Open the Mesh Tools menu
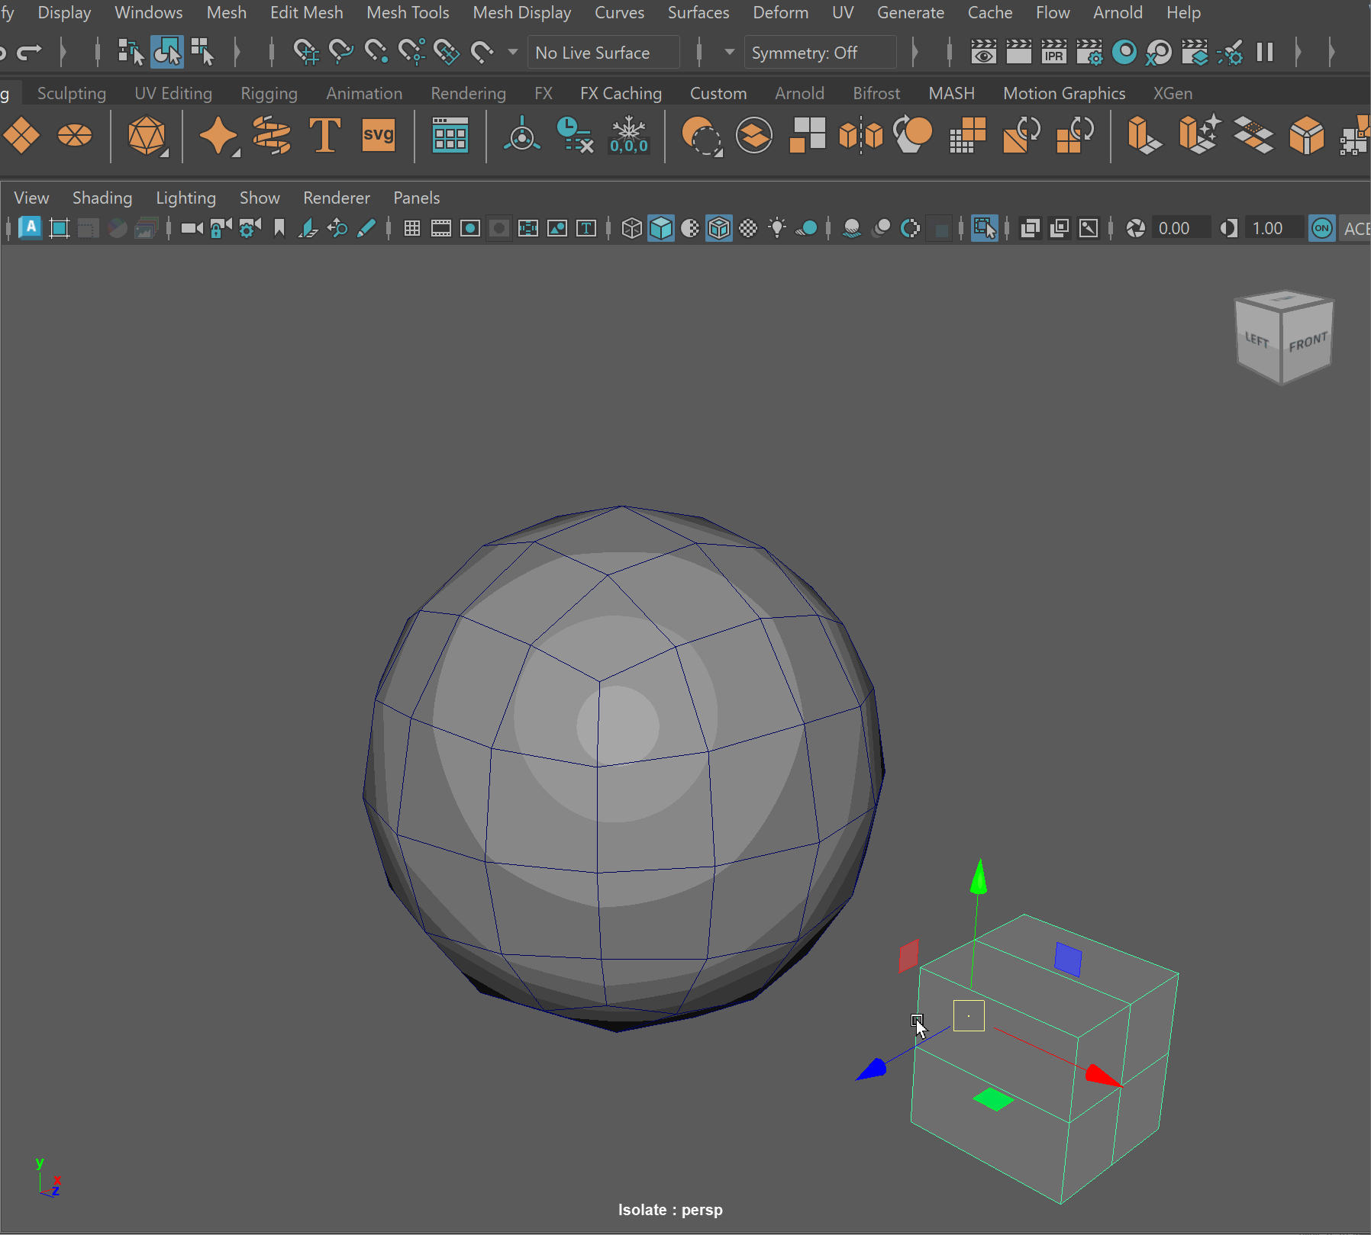 408,13
